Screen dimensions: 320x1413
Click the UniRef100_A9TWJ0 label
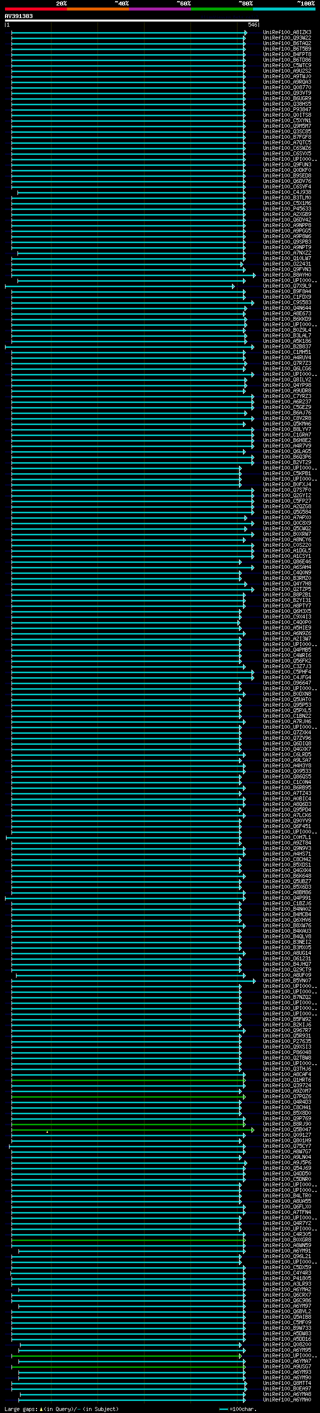click(286, 76)
